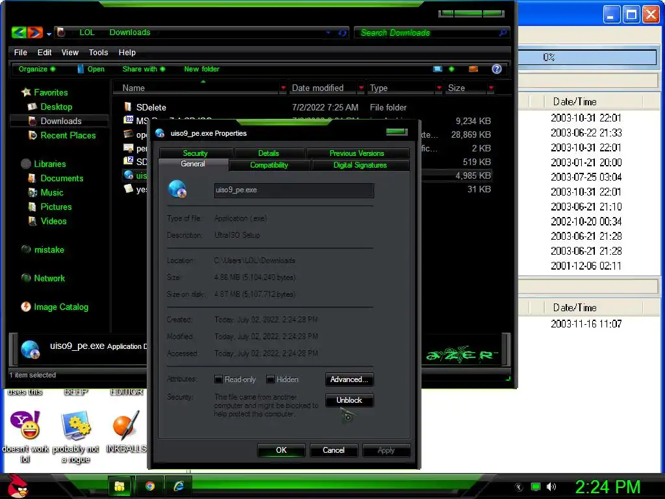Switch to the Digital Signatures tab
The image size is (665, 499).
360,165
